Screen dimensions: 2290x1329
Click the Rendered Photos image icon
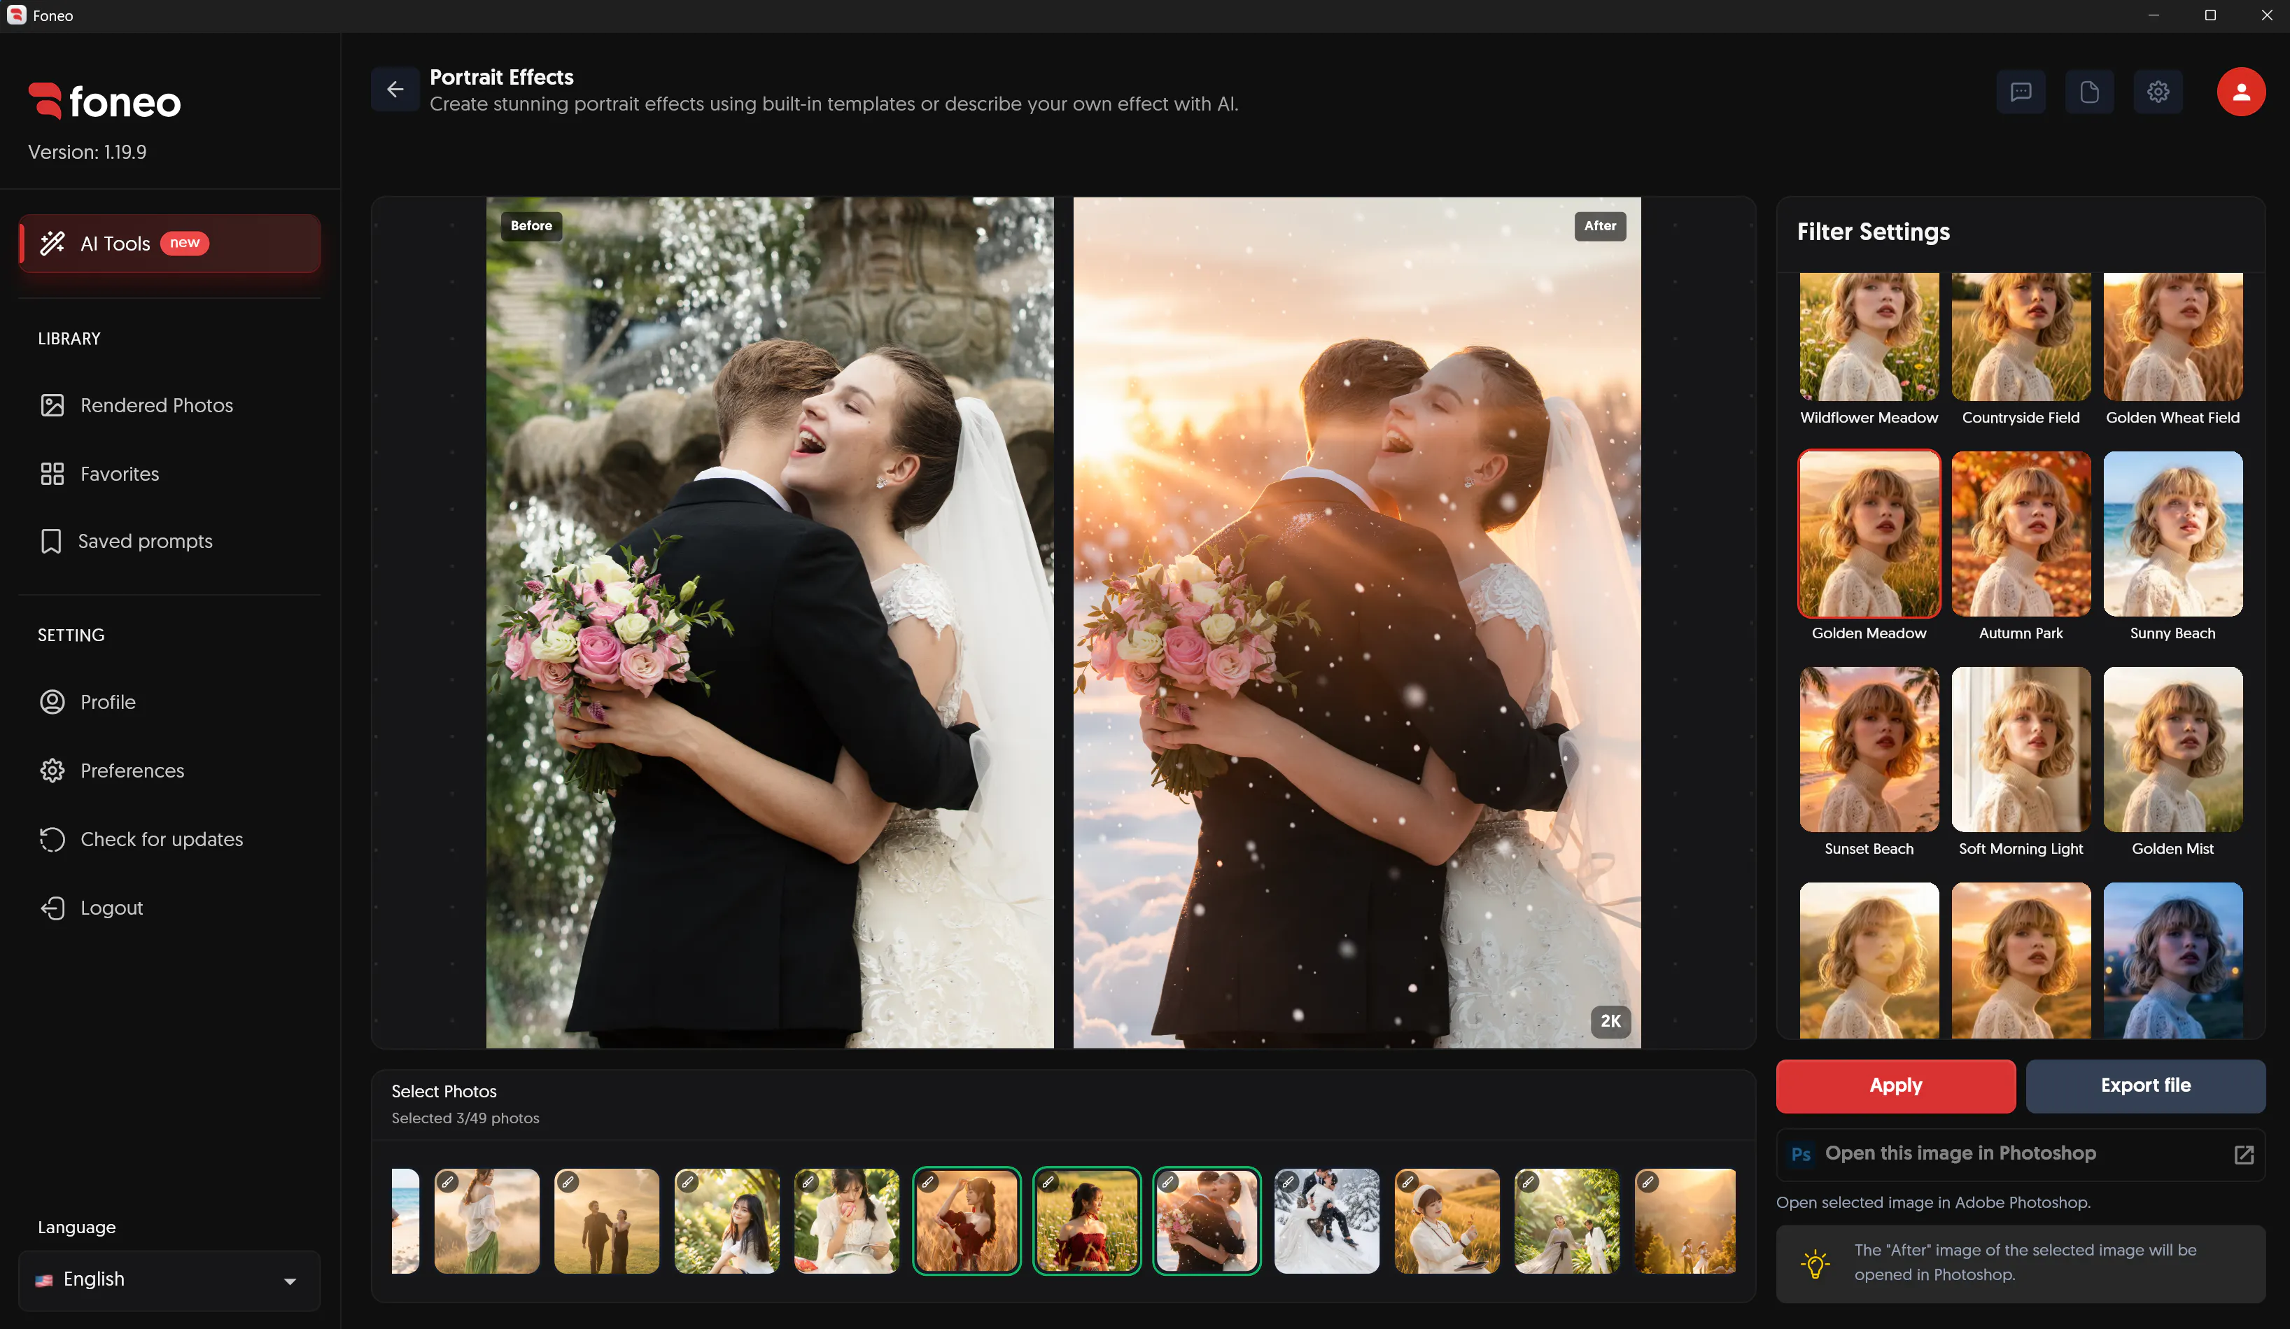point(52,405)
